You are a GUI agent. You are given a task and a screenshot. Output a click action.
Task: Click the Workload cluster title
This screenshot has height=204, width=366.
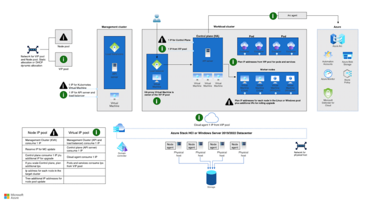tap(224, 27)
